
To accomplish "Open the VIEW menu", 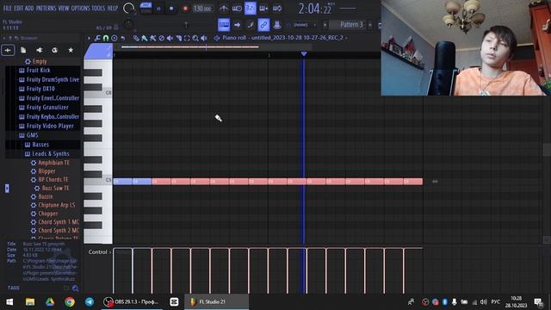I will click(64, 8).
